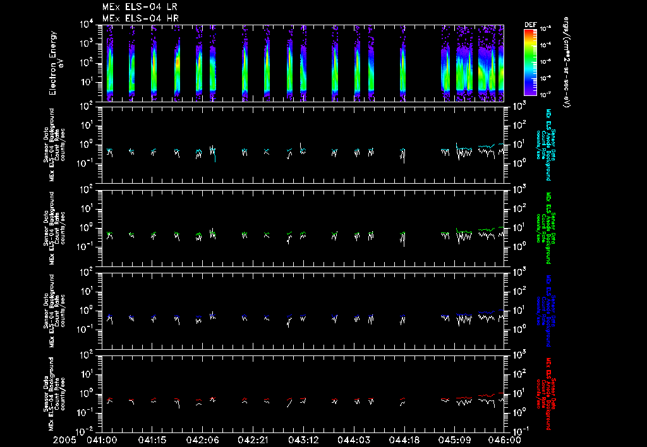Image resolution: width=647 pixels, height=447 pixels.
Task: Click the '044:03' time axis label
Action: tap(354, 441)
